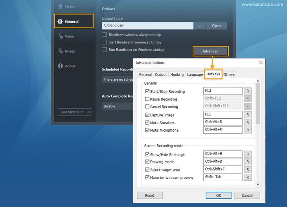Open Image settings in Bandicam sidebar
287x207 pixels.
[x=66, y=51]
